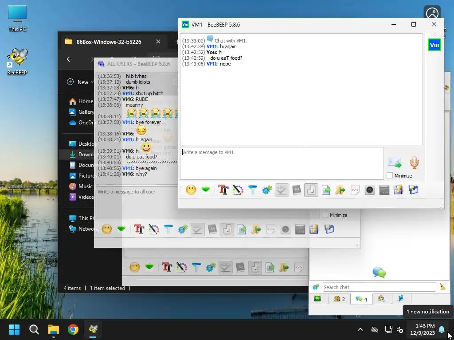Click the blue filter funnel in VM1 chat
Viewport: 454px width, 340px height.
click(252, 190)
